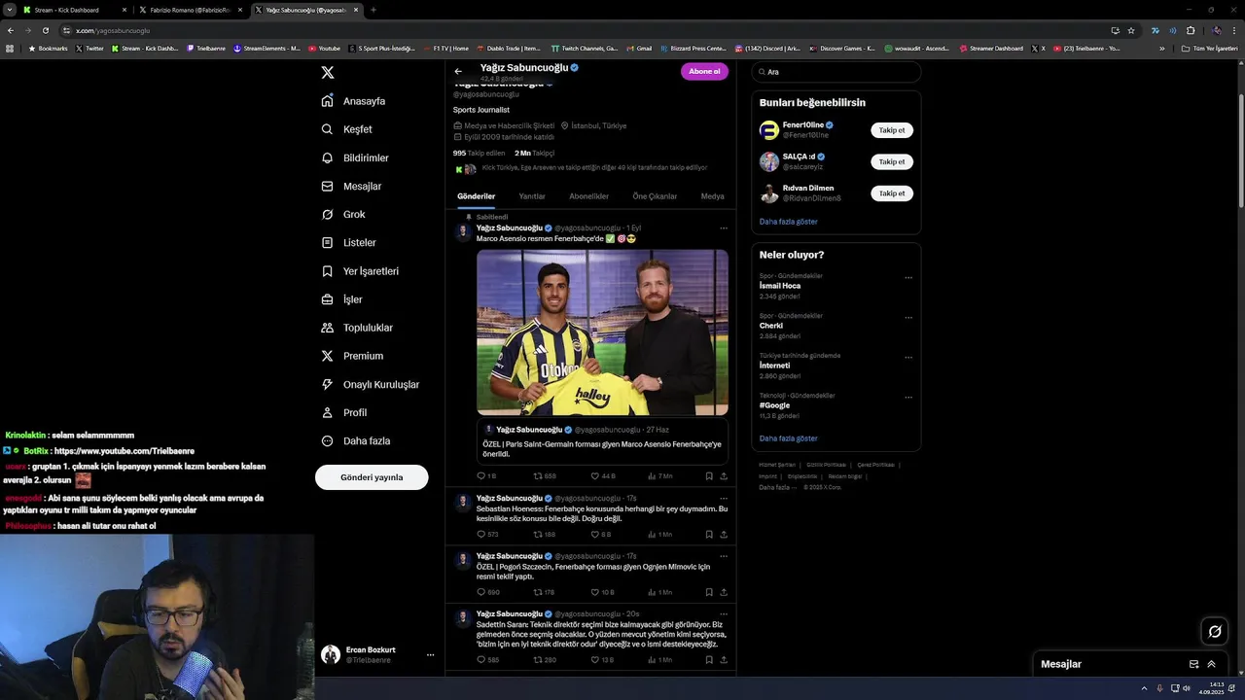This screenshot has width=1245, height=700.
Task: Switch to Öne Çıkanlar tab
Action: [655, 196]
